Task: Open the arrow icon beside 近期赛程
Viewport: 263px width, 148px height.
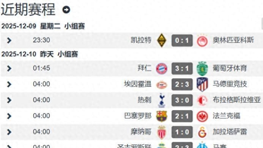Action: pos(66,10)
